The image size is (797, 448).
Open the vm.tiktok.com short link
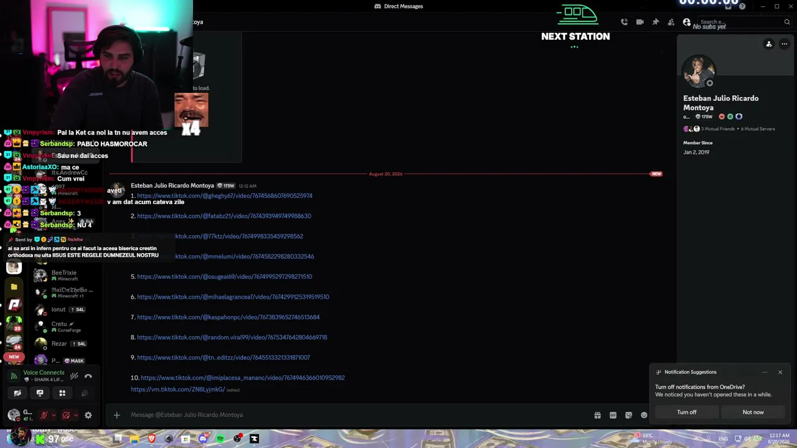click(178, 390)
